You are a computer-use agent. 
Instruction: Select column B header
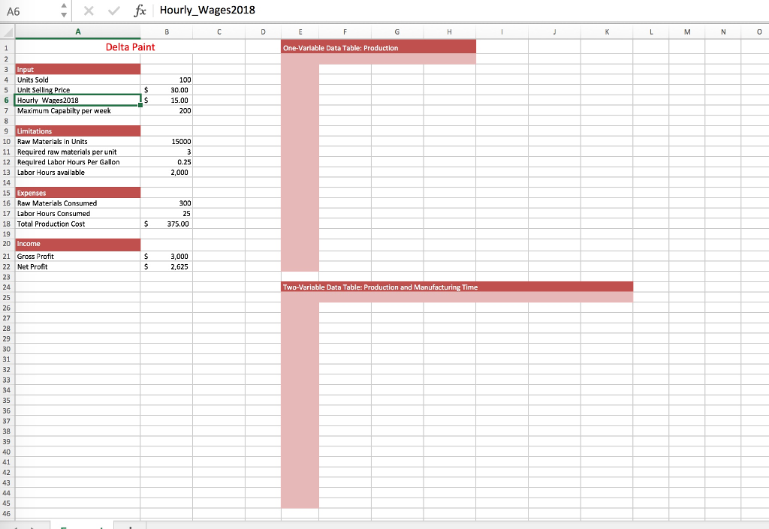(167, 32)
